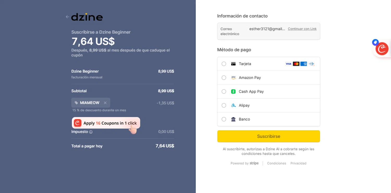391x193 pixels.
Task: Click the 'facturación mensual' text
Action: pyautogui.click(x=87, y=77)
